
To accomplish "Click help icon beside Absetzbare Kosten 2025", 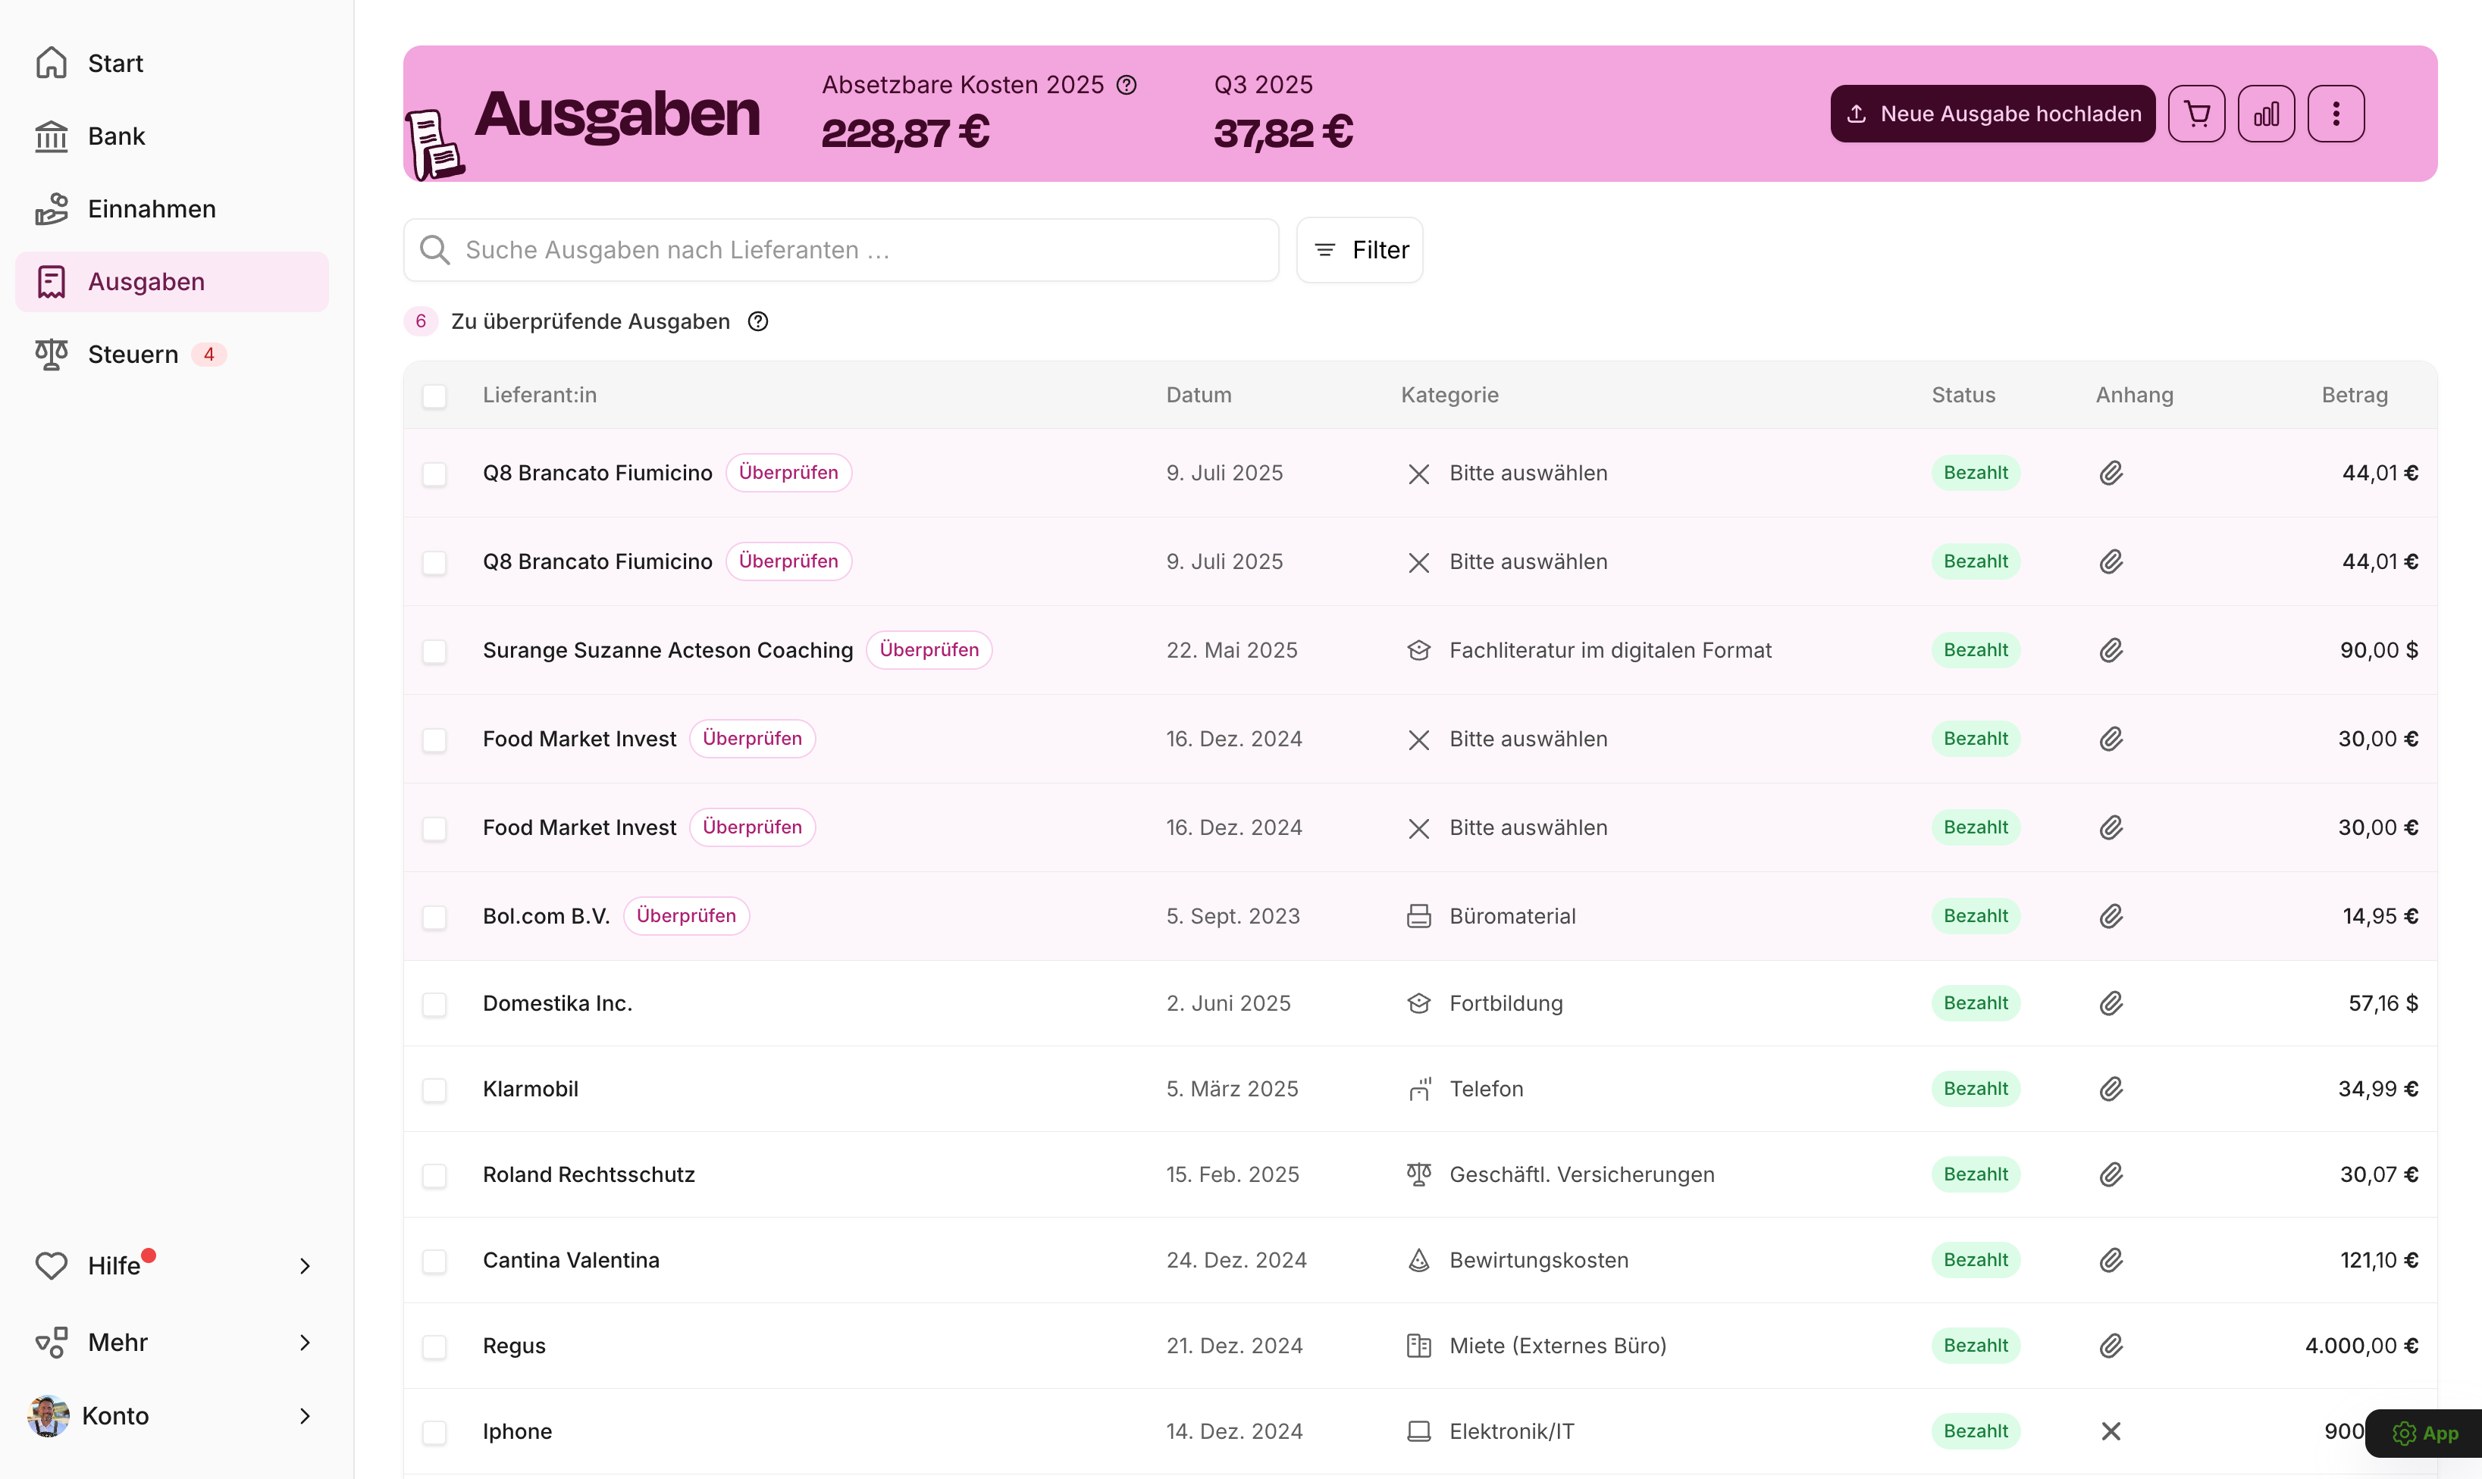I will [x=1127, y=85].
